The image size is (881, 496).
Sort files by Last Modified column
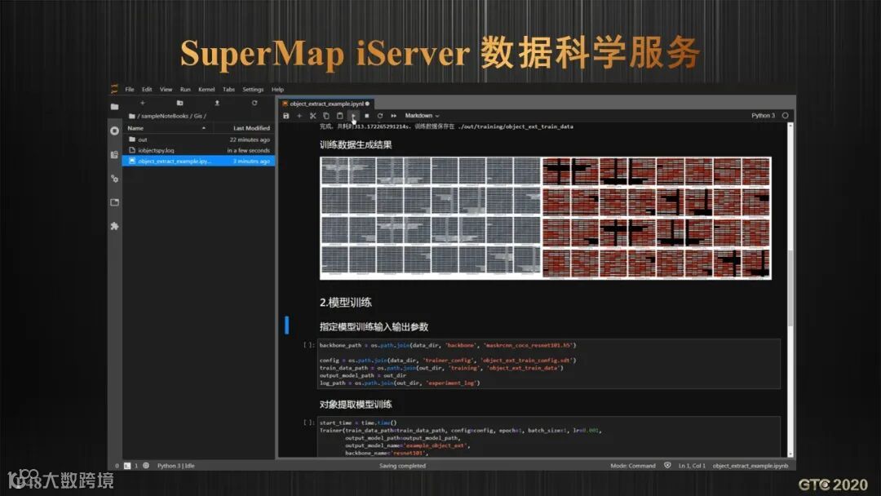tap(252, 128)
